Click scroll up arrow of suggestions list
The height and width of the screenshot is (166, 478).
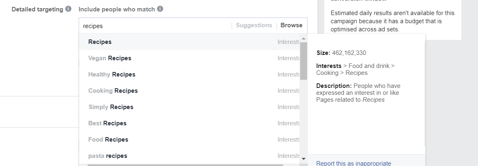click(303, 38)
